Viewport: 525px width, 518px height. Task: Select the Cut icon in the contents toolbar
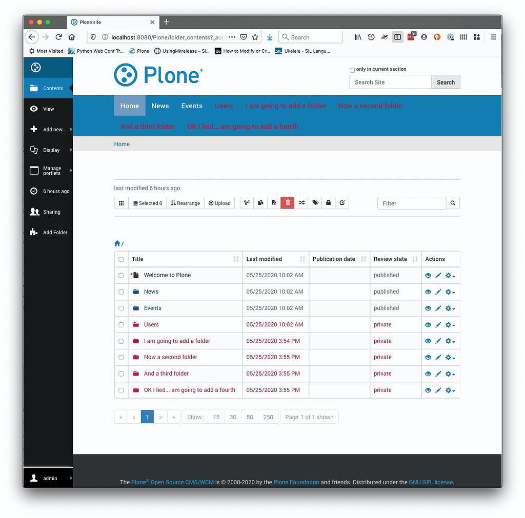tap(247, 203)
